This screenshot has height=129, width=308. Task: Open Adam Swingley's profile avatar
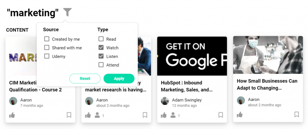coord(165,101)
